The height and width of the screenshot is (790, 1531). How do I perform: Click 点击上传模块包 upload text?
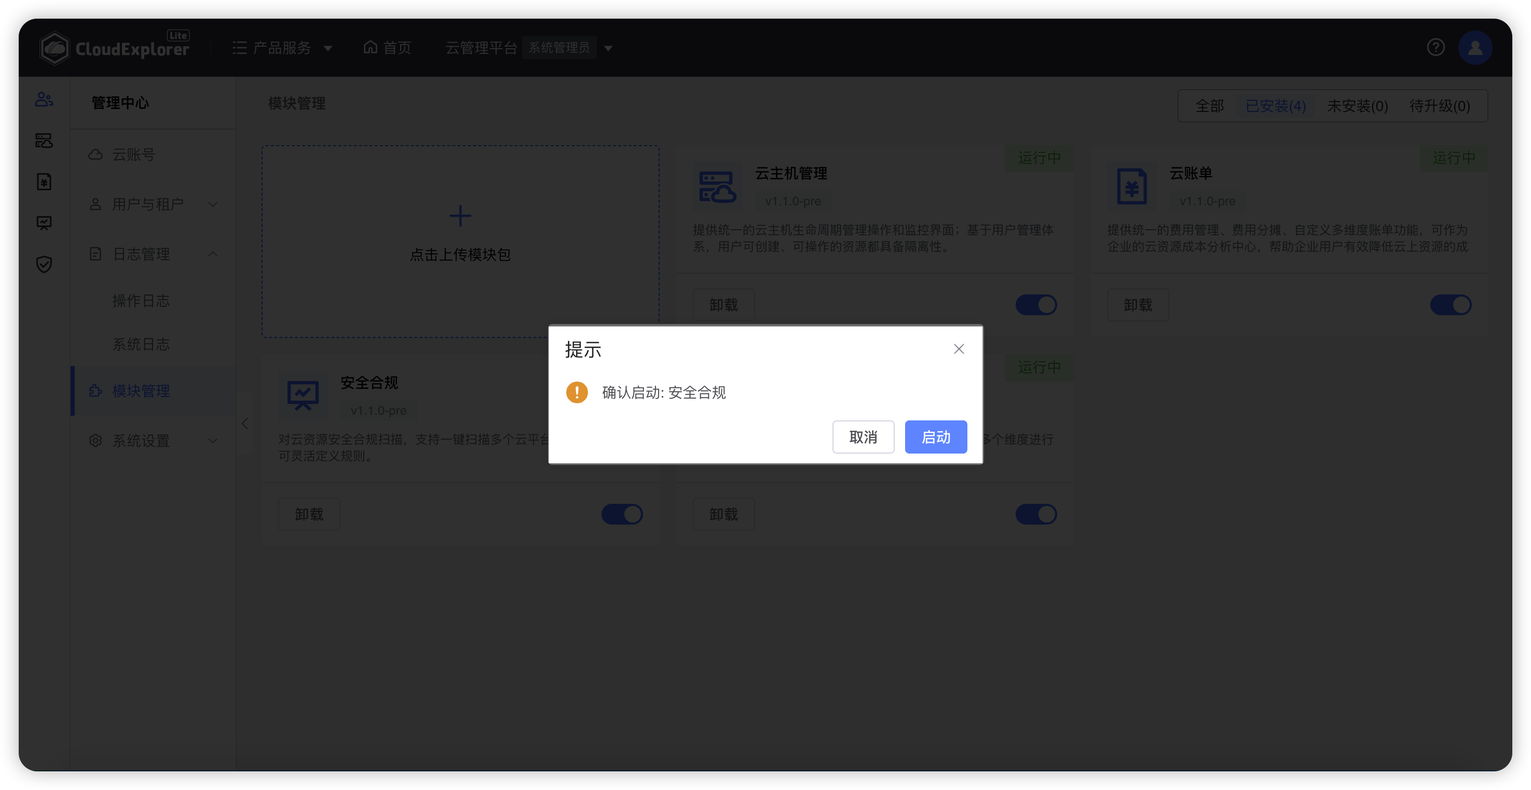pos(460,255)
